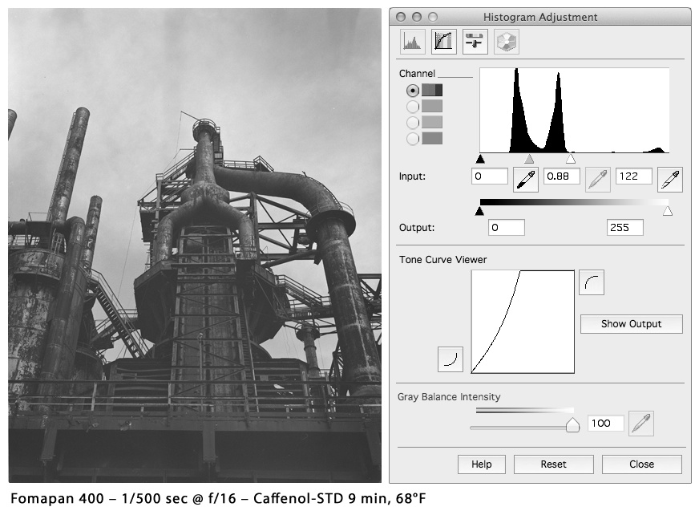699x515 pixels.
Task: Select the third channel radio button
Action: 414,123
